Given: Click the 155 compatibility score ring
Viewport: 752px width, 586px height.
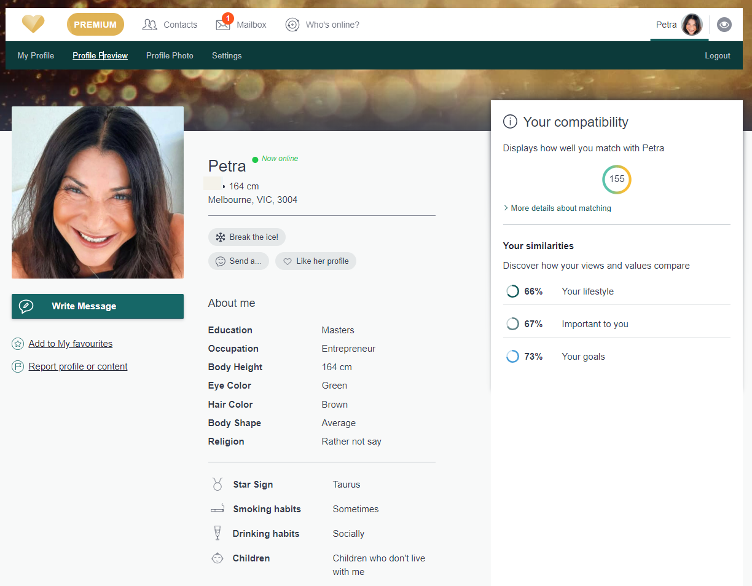Looking at the screenshot, I should (617, 179).
